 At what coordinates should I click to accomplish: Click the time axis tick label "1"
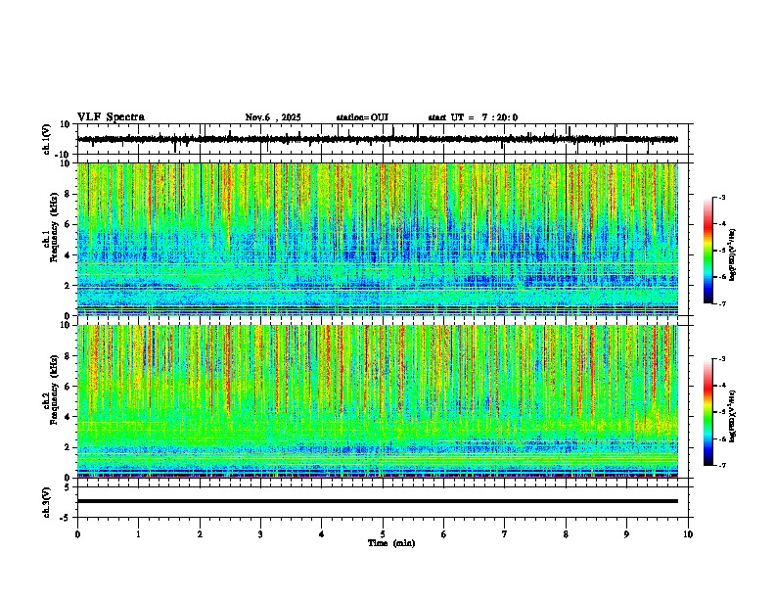(138, 534)
